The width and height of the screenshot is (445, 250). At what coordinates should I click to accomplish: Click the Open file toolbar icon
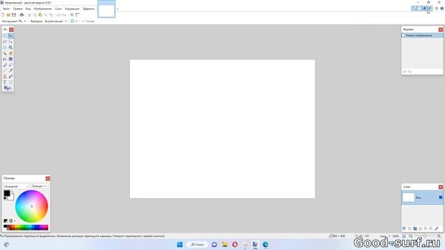(8, 15)
